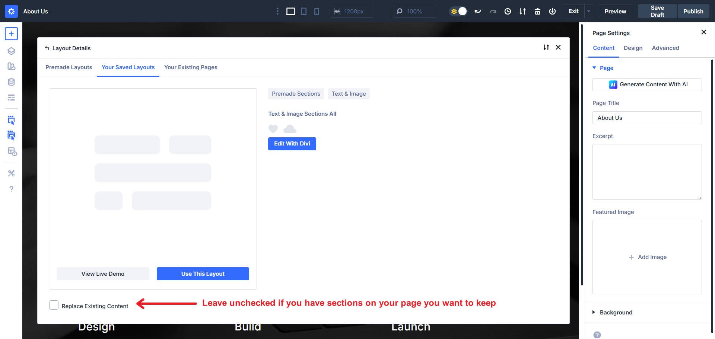
Task: Click the undo icon
Action: (478, 11)
